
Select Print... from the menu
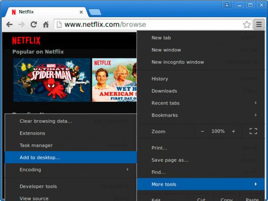201,148
